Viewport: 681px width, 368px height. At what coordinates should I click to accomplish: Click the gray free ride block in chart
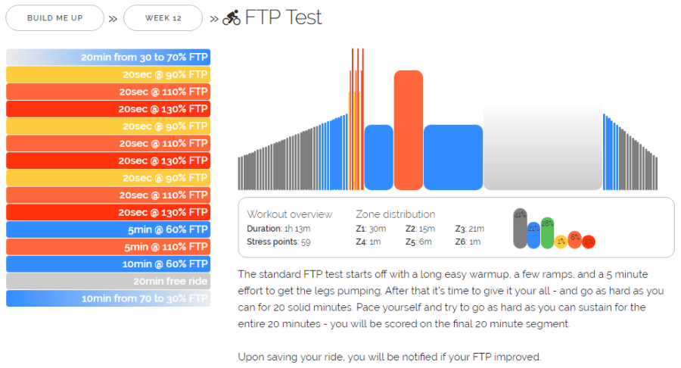tap(542, 147)
